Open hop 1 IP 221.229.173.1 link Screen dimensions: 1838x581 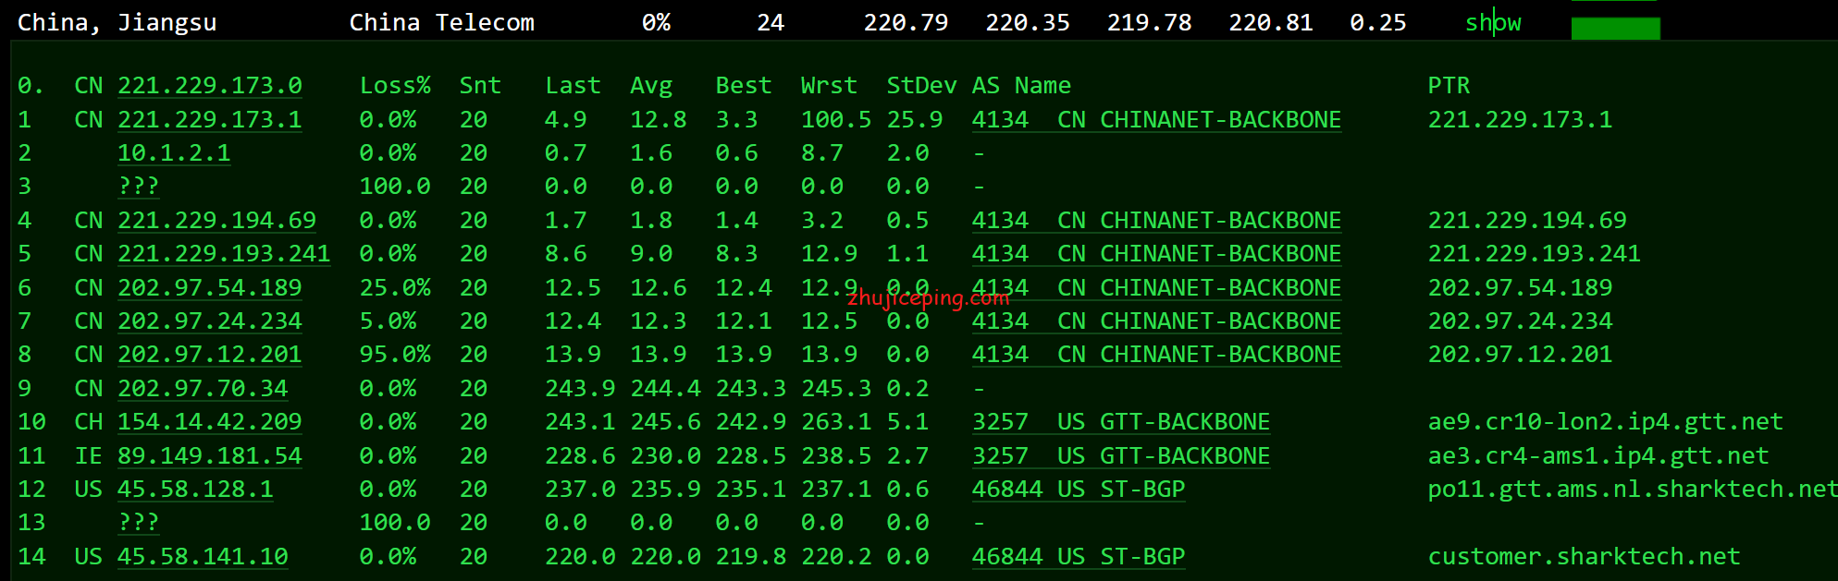pyautogui.click(x=209, y=120)
